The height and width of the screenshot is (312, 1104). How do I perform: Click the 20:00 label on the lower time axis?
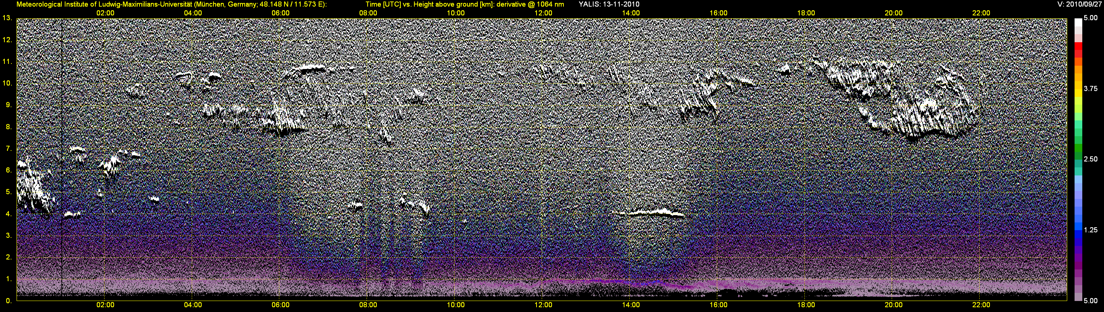(894, 305)
